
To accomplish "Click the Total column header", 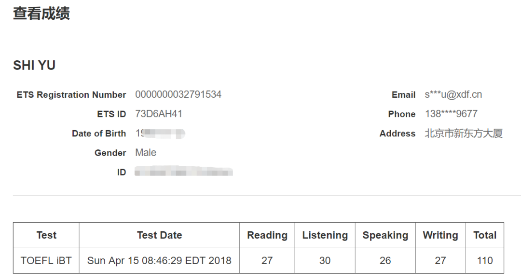I will [484, 235].
